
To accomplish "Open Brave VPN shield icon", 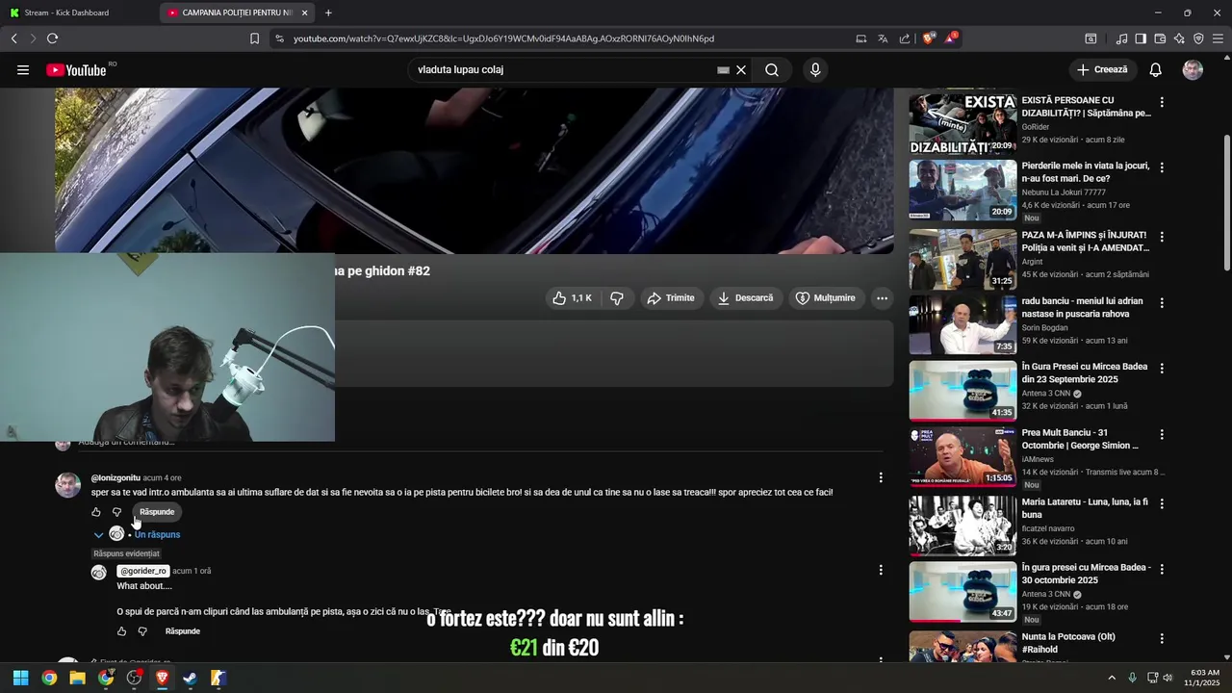I will (1198, 38).
